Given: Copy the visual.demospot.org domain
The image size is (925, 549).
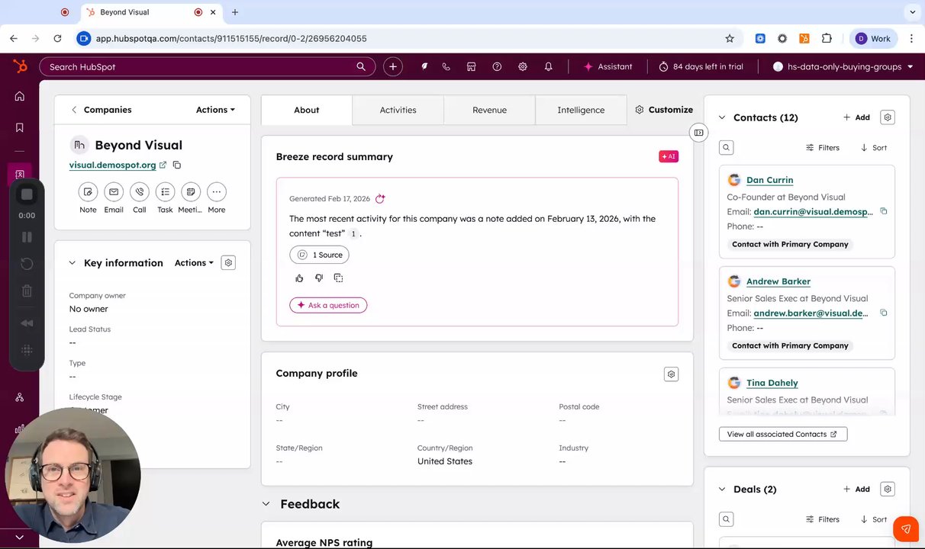Looking at the screenshot, I should pyautogui.click(x=177, y=165).
